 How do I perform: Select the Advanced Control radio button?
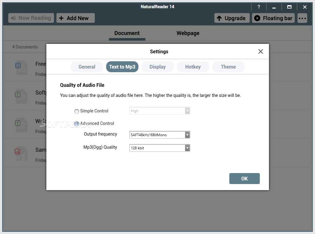click(x=77, y=124)
